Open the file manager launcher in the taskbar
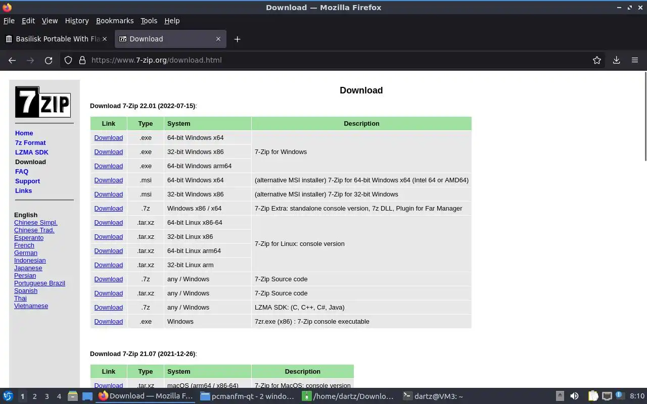This screenshot has width=647, height=404. click(73, 396)
